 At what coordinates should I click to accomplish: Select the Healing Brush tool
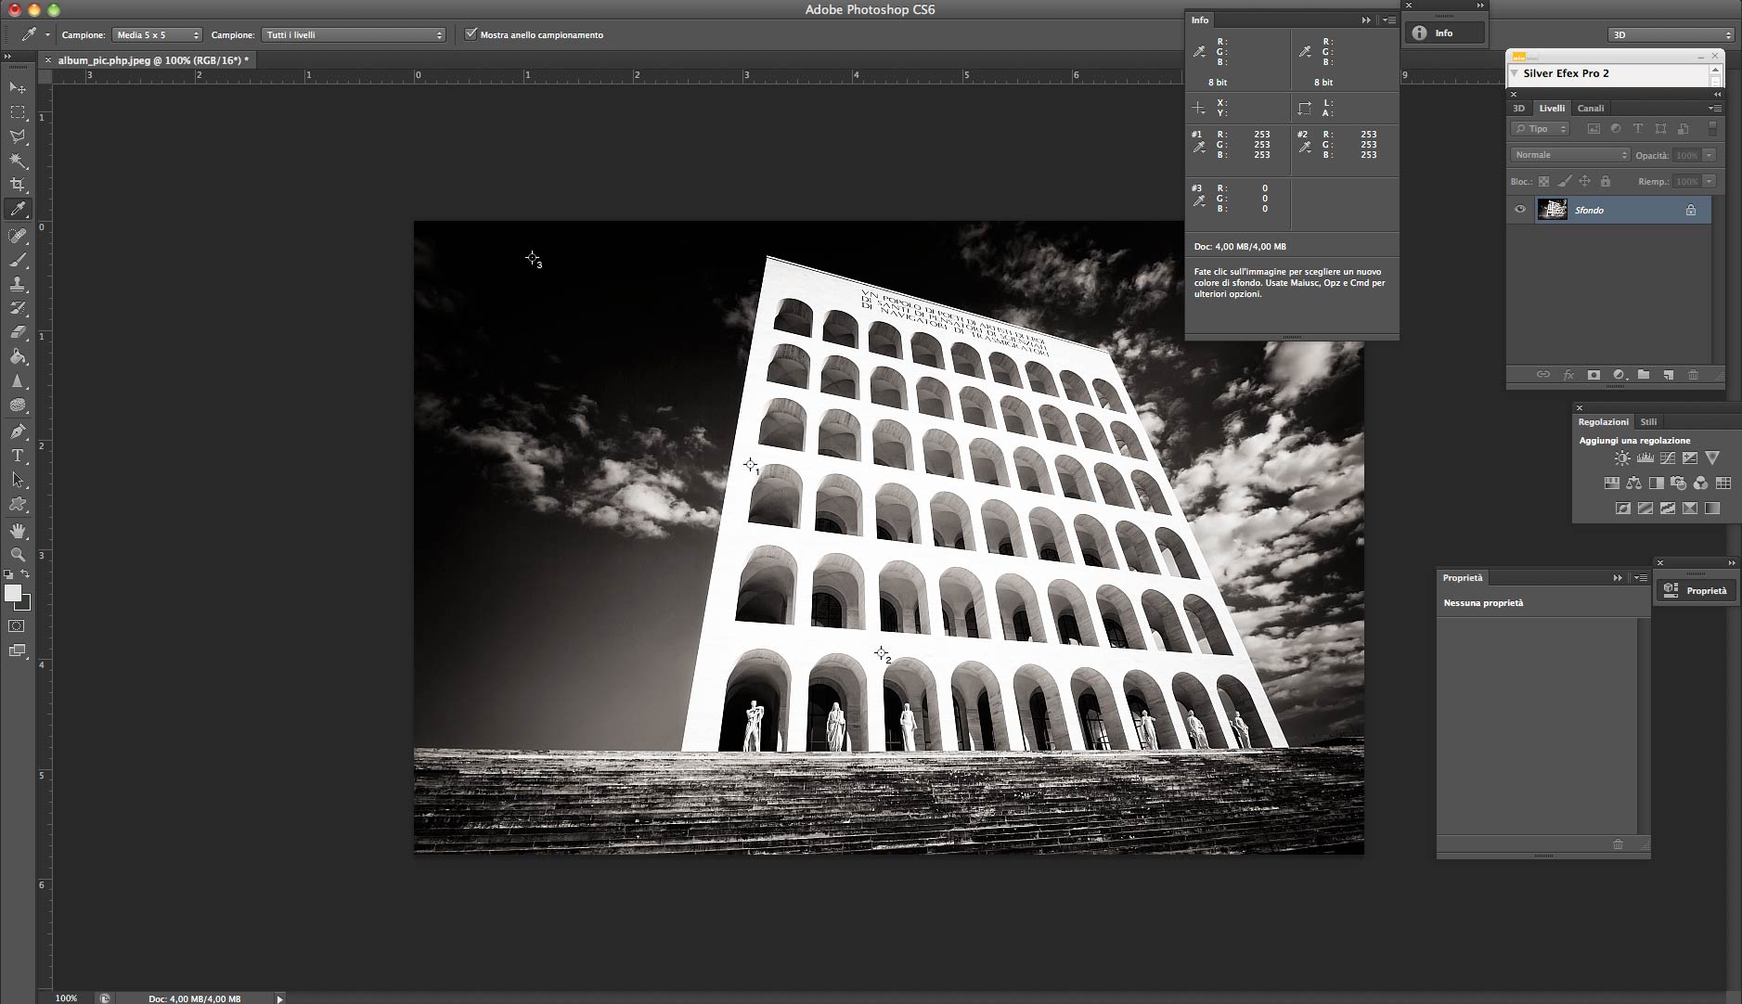point(18,236)
